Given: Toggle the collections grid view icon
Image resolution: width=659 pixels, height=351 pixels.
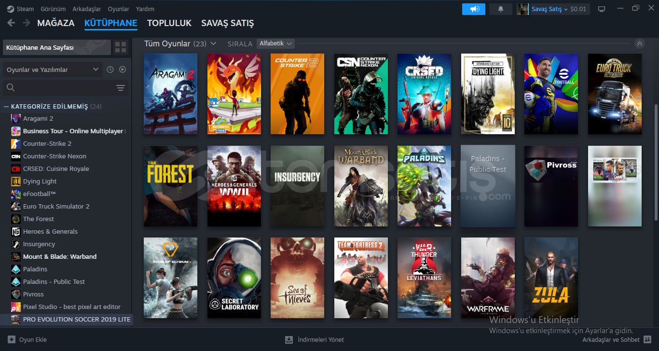Looking at the screenshot, I should (x=121, y=47).
